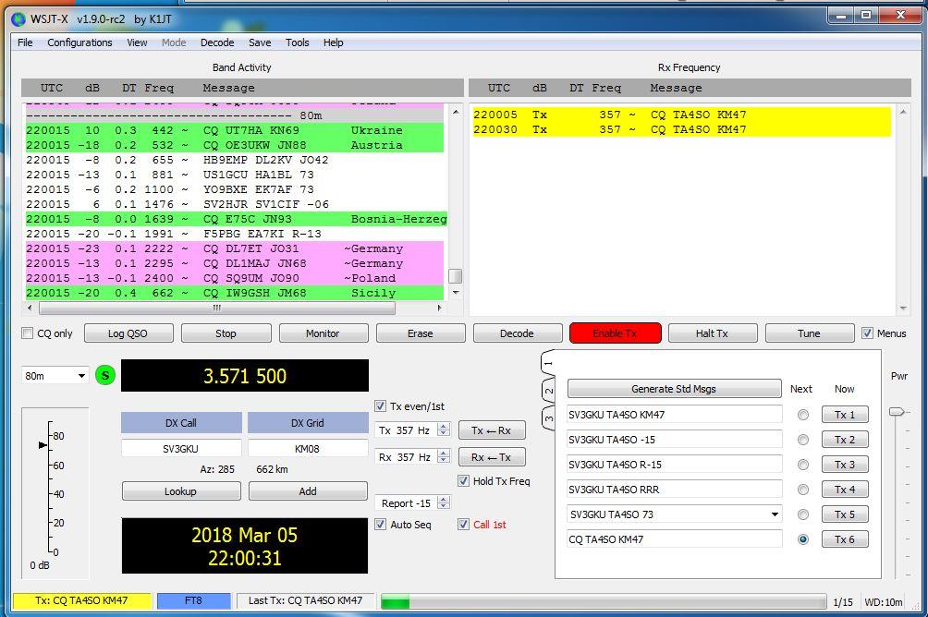Click the DX Grid input field
Image resolution: width=928 pixels, height=617 pixels.
308,448
